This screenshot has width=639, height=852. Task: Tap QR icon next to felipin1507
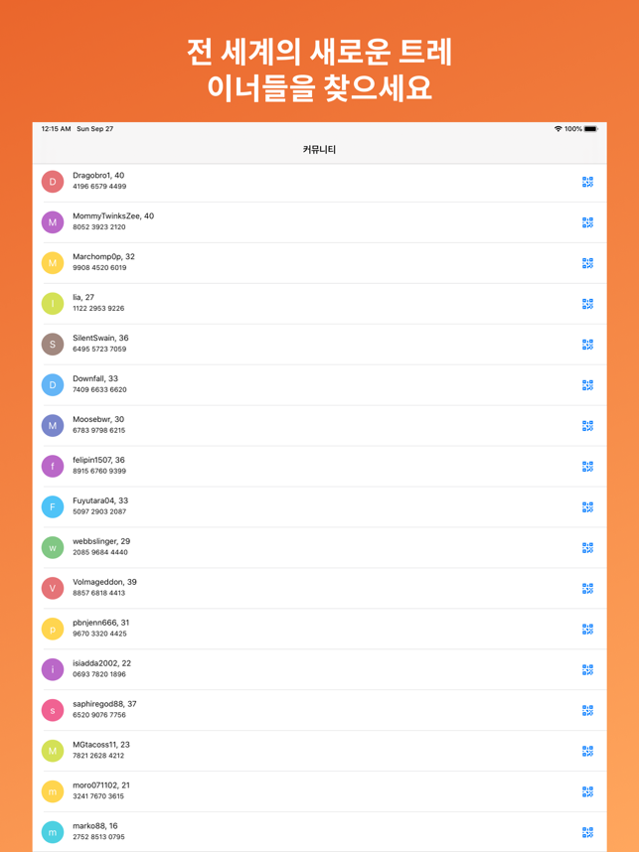(x=587, y=466)
